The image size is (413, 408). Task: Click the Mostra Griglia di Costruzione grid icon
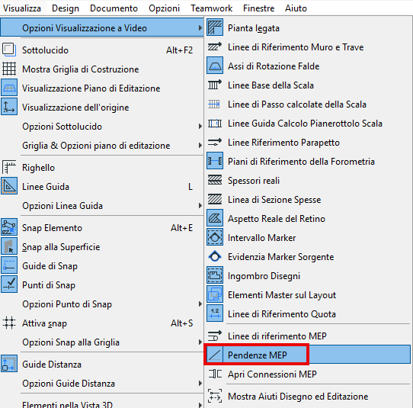(9, 69)
